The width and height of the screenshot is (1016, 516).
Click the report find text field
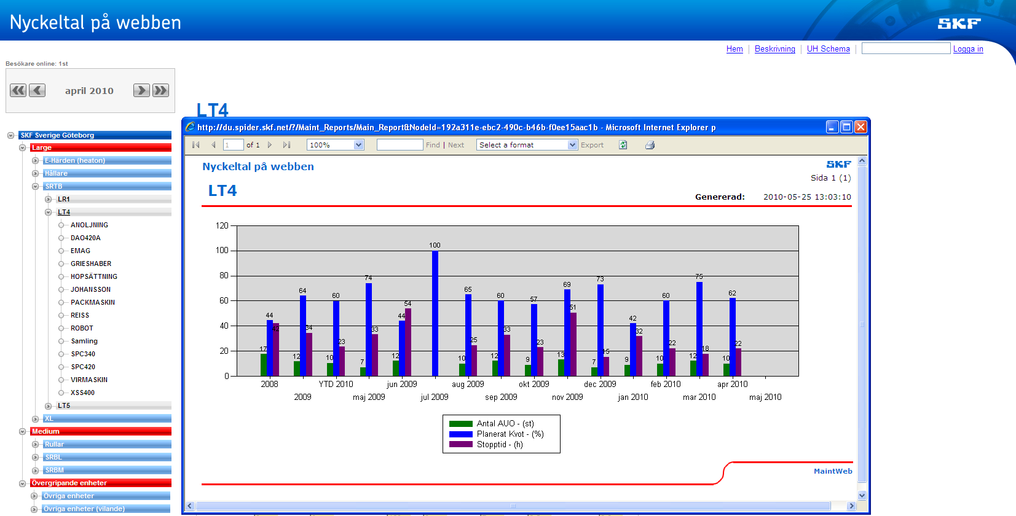tap(400, 145)
